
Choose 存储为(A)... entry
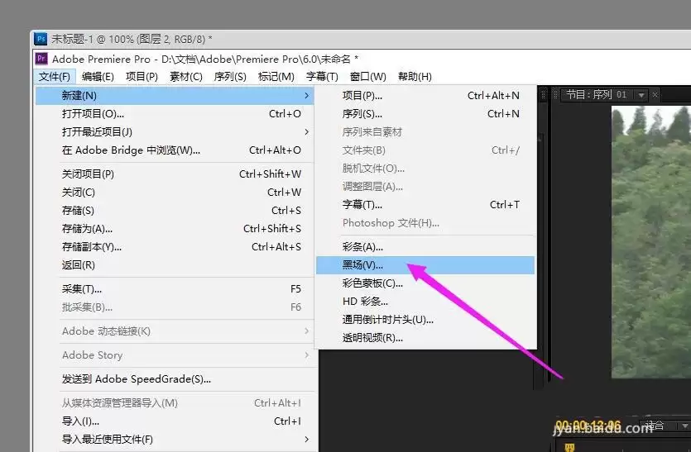click(175, 229)
